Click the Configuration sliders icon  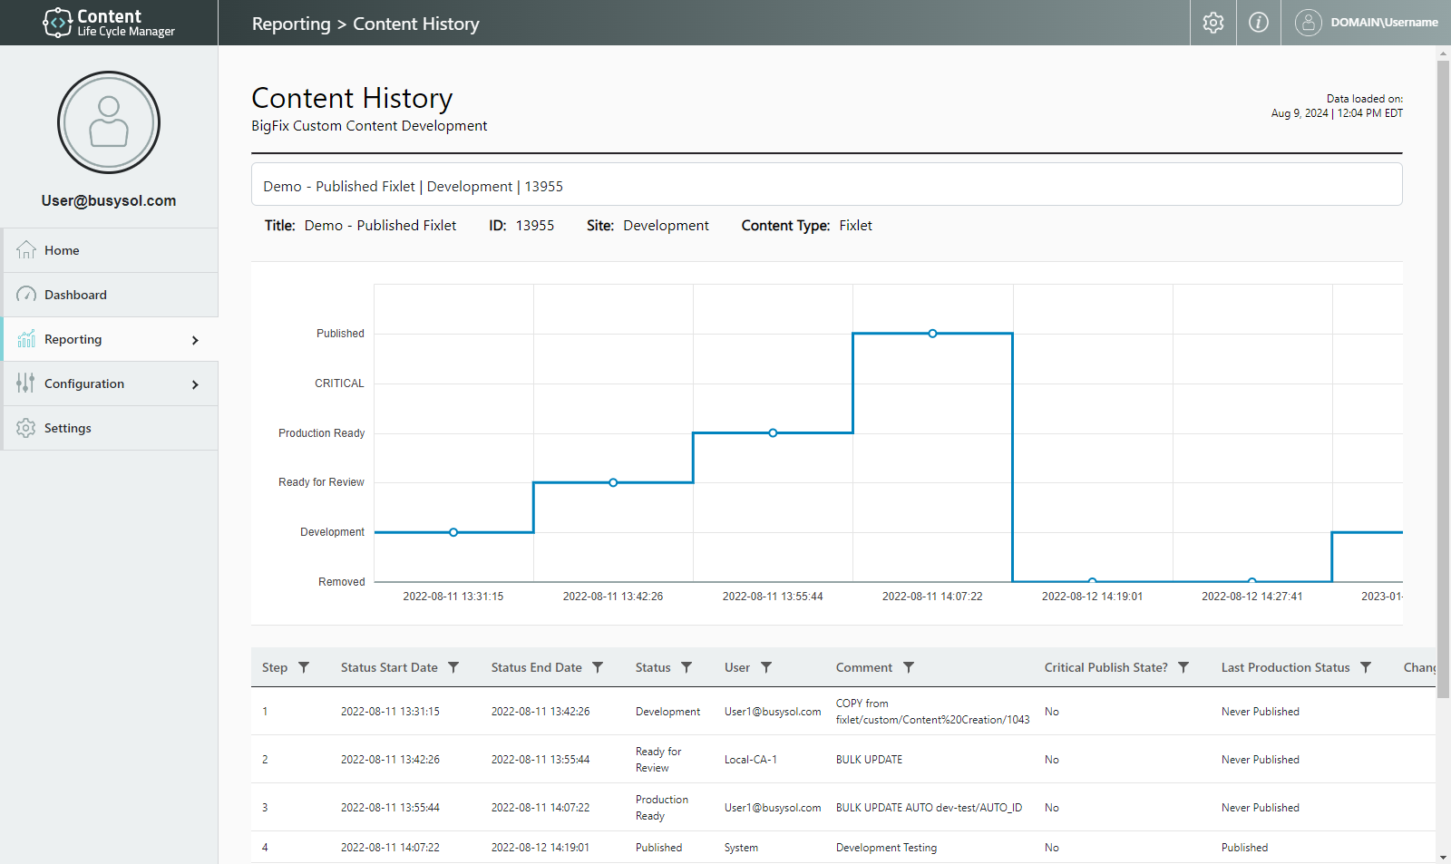pos(26,383)
